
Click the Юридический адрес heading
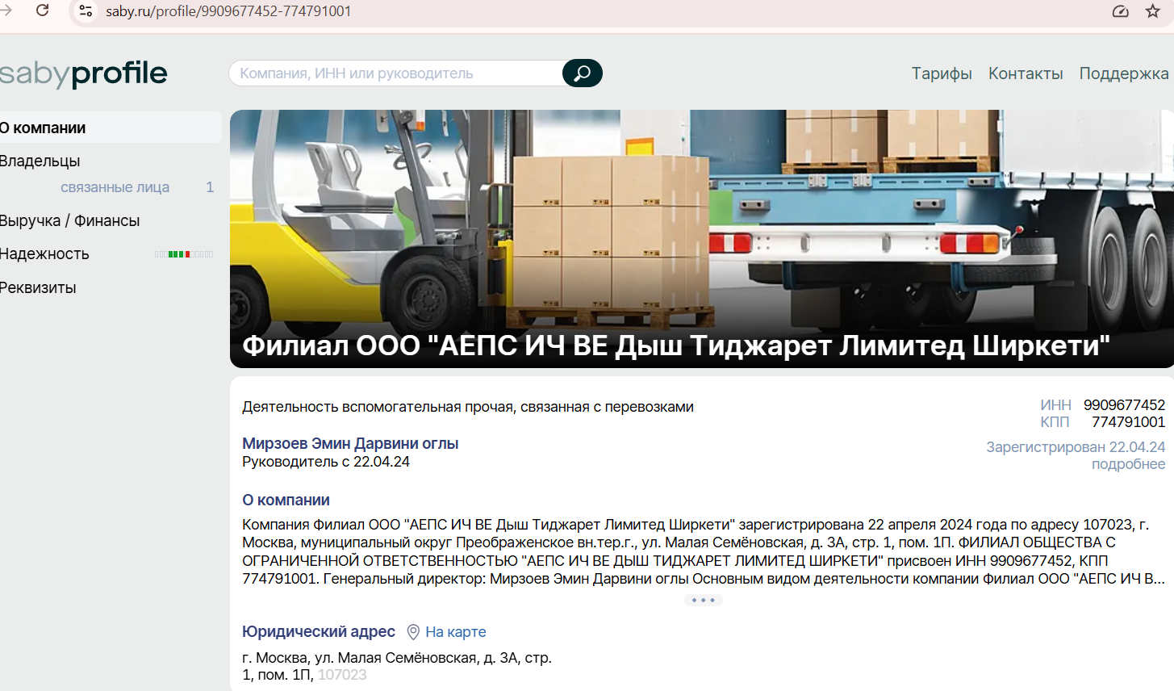319,631
